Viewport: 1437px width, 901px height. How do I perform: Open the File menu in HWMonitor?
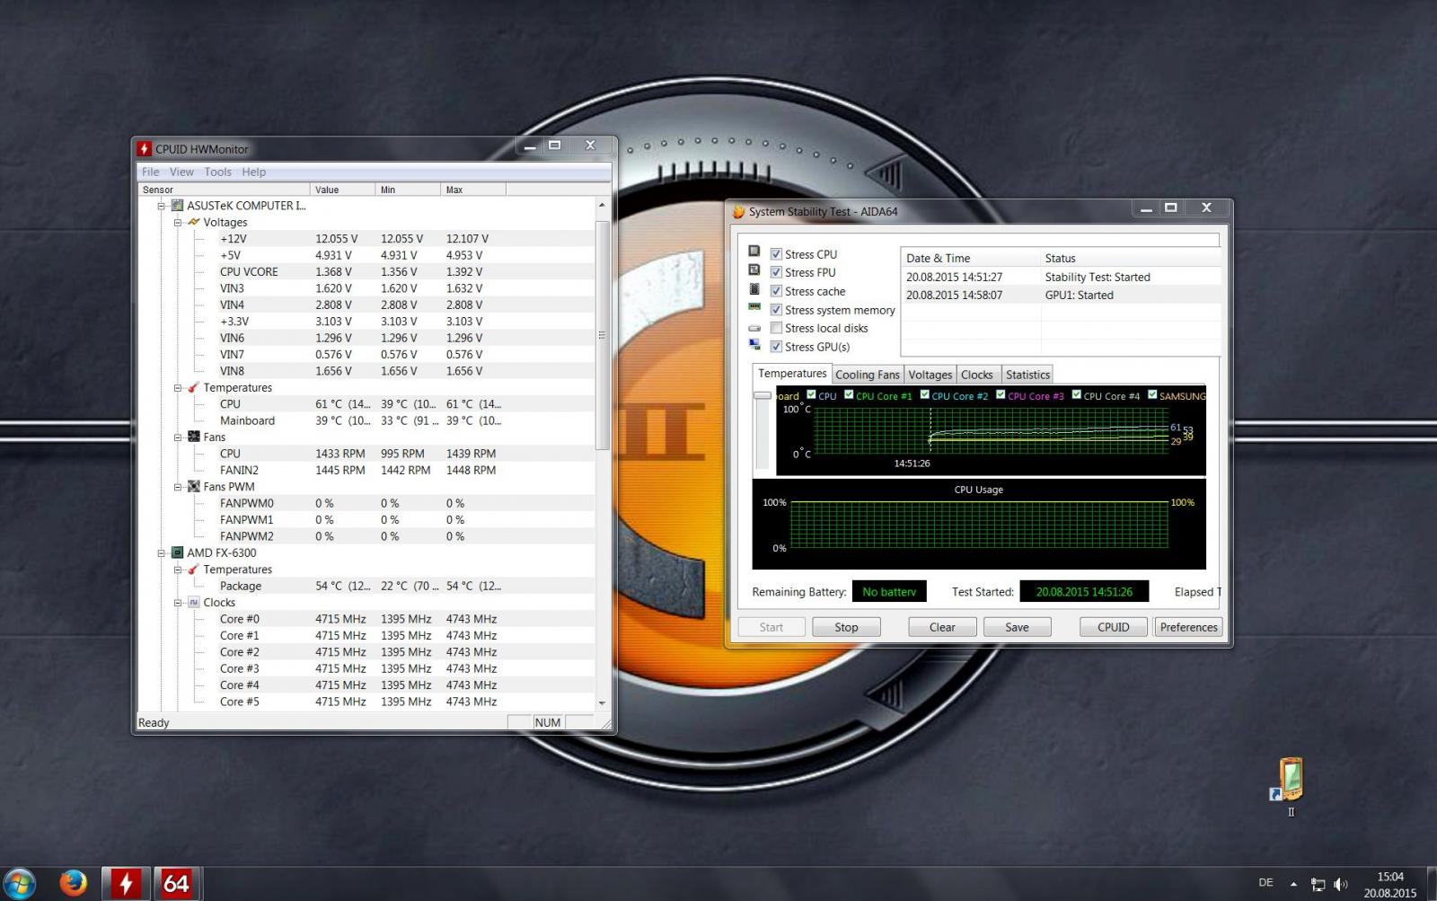[x=151, y=172]
